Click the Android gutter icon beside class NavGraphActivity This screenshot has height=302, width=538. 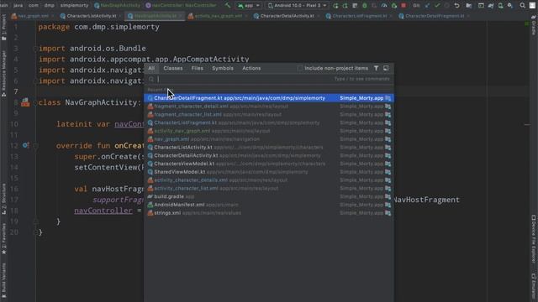(25, 102)
